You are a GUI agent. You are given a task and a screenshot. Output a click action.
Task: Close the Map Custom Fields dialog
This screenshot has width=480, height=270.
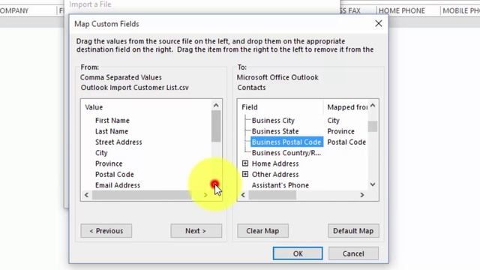click(x=378, y=23)
